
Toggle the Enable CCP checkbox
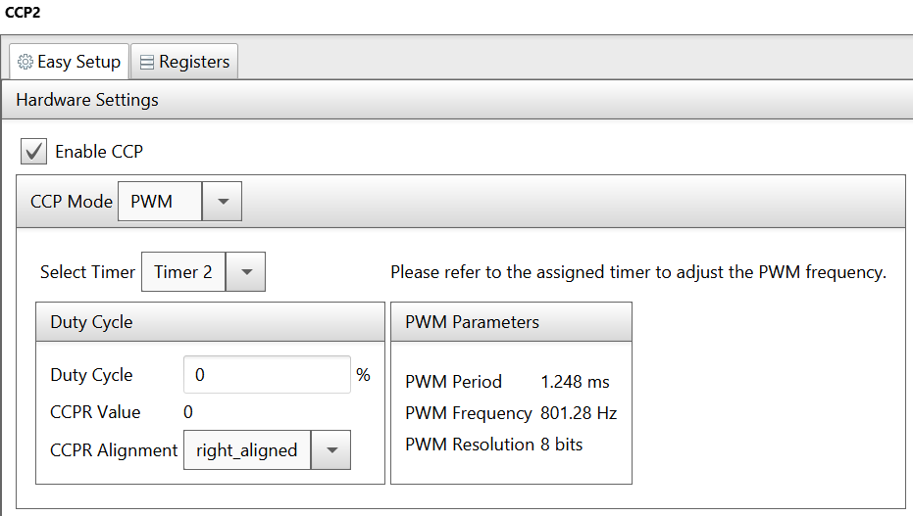point(33,151)
